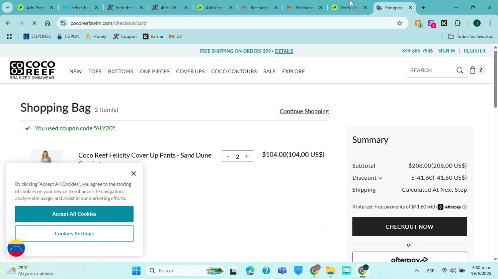Screen dimensions: 498x279
Task: Open the EXPLORE menu
Action: click(293, 71)
